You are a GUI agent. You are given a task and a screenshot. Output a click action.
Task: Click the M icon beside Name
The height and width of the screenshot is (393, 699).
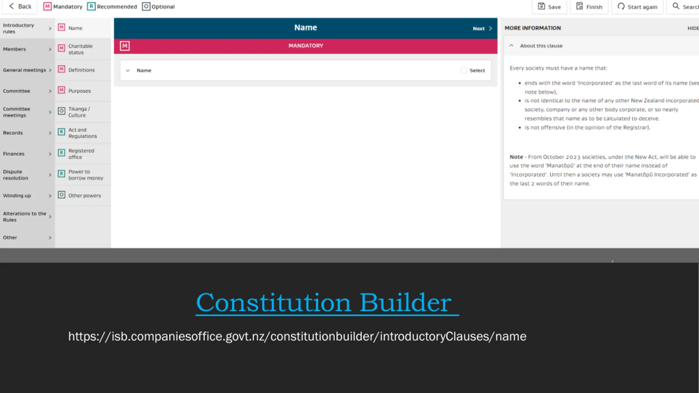pos(62,27)
